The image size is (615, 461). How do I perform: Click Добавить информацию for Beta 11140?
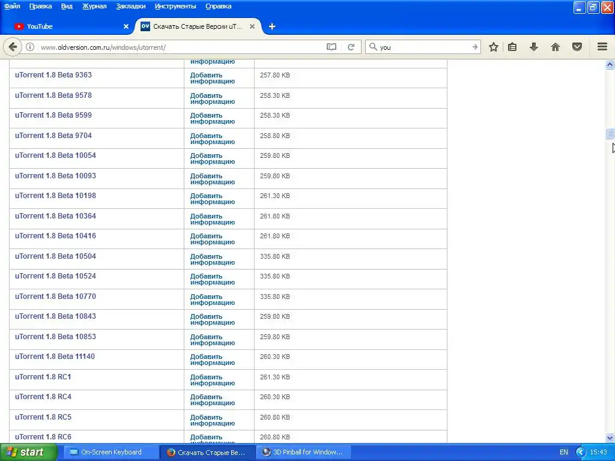pos(212,360)
